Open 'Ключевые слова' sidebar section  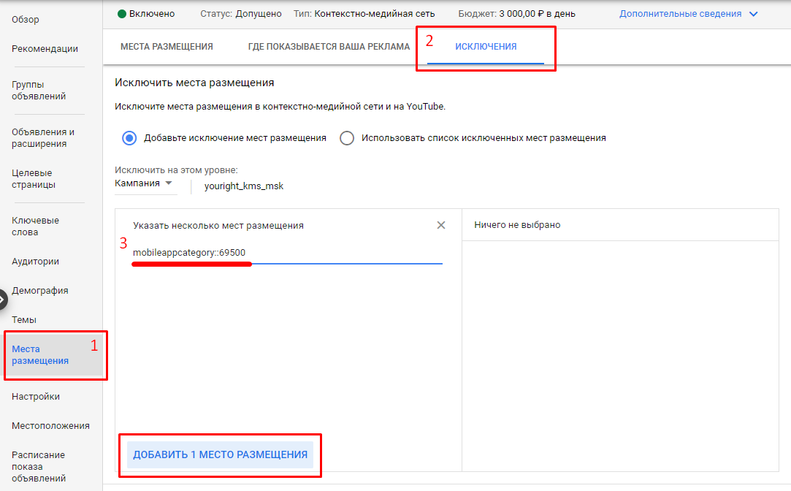pos(35,226)
